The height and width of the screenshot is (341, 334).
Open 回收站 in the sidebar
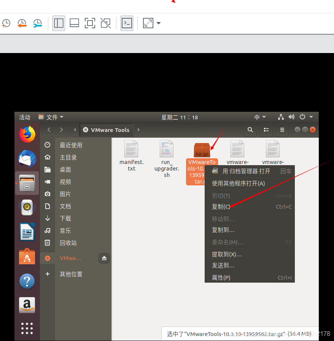point(76,243)
